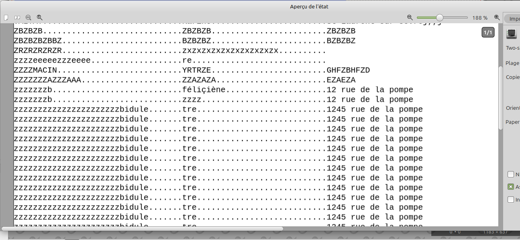This screenshot has width=520, height=240.
Task: Click the Copie setting label
Action: [513, 77]
